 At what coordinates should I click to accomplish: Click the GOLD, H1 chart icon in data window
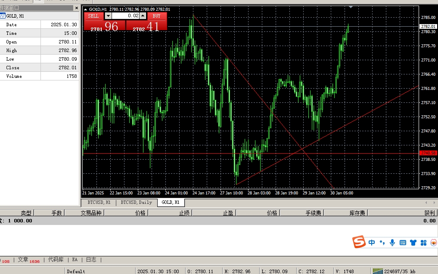pyautogui.click(x=3, y=16)
